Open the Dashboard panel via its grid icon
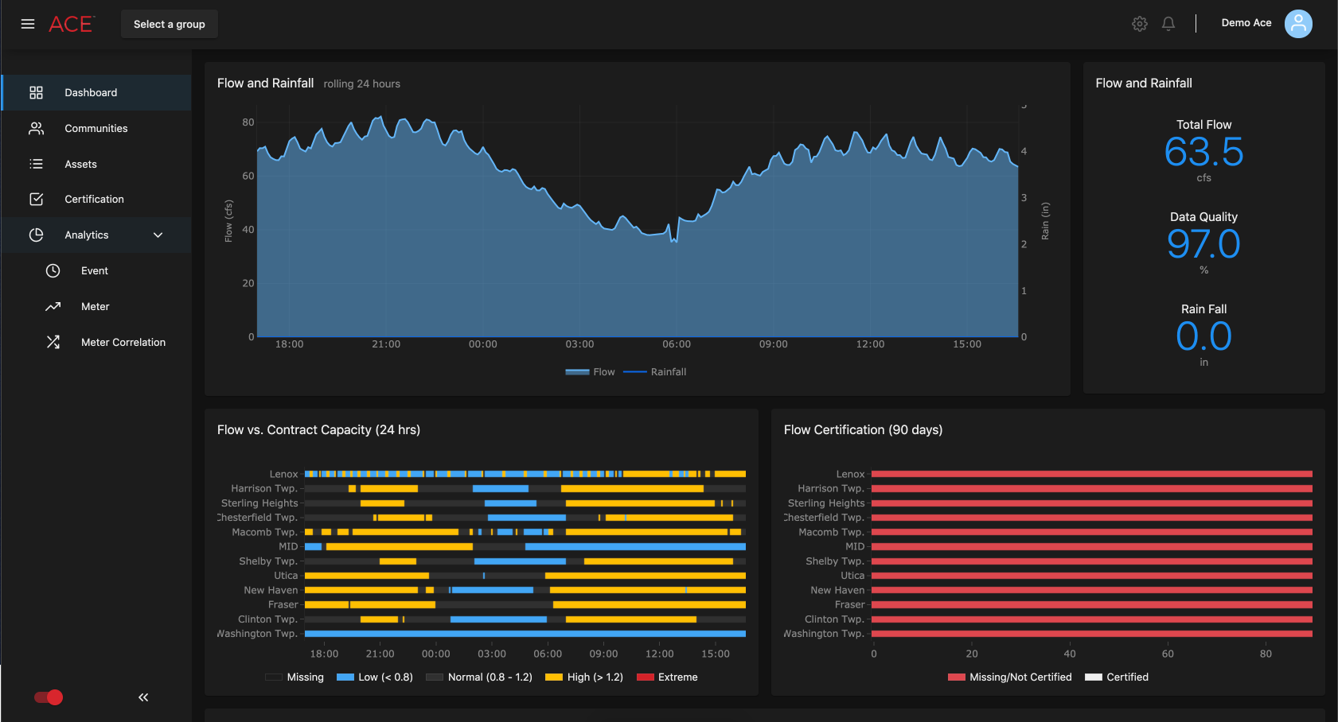 tap(36, 92)
